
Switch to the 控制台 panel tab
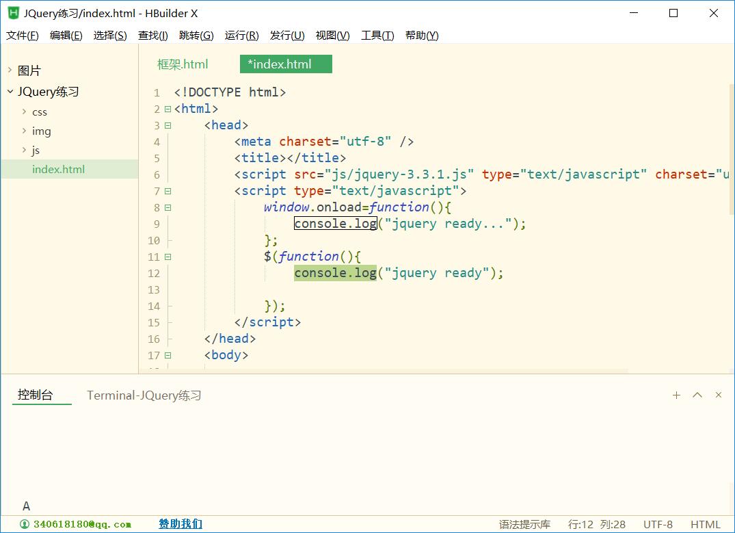pyautogui.click(x=35, y=395)
